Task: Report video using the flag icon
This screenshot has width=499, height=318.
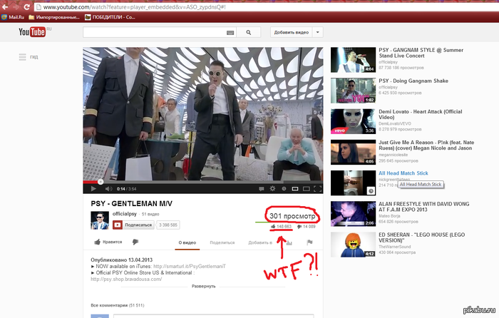Action: [309, 242]
